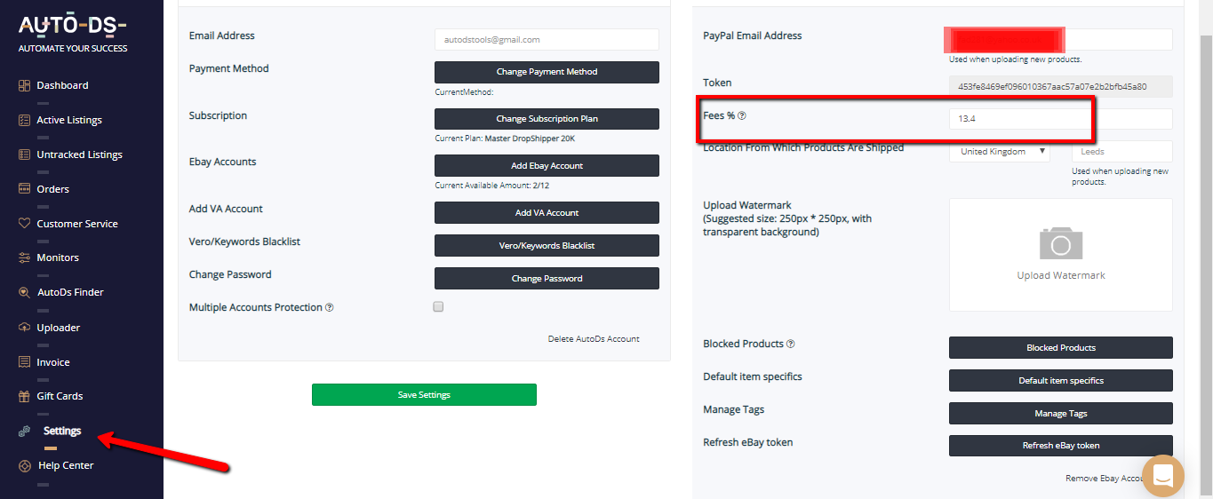Click the Orders sidebar icon
Screen dimensions: 1213x499
point(25,189)
